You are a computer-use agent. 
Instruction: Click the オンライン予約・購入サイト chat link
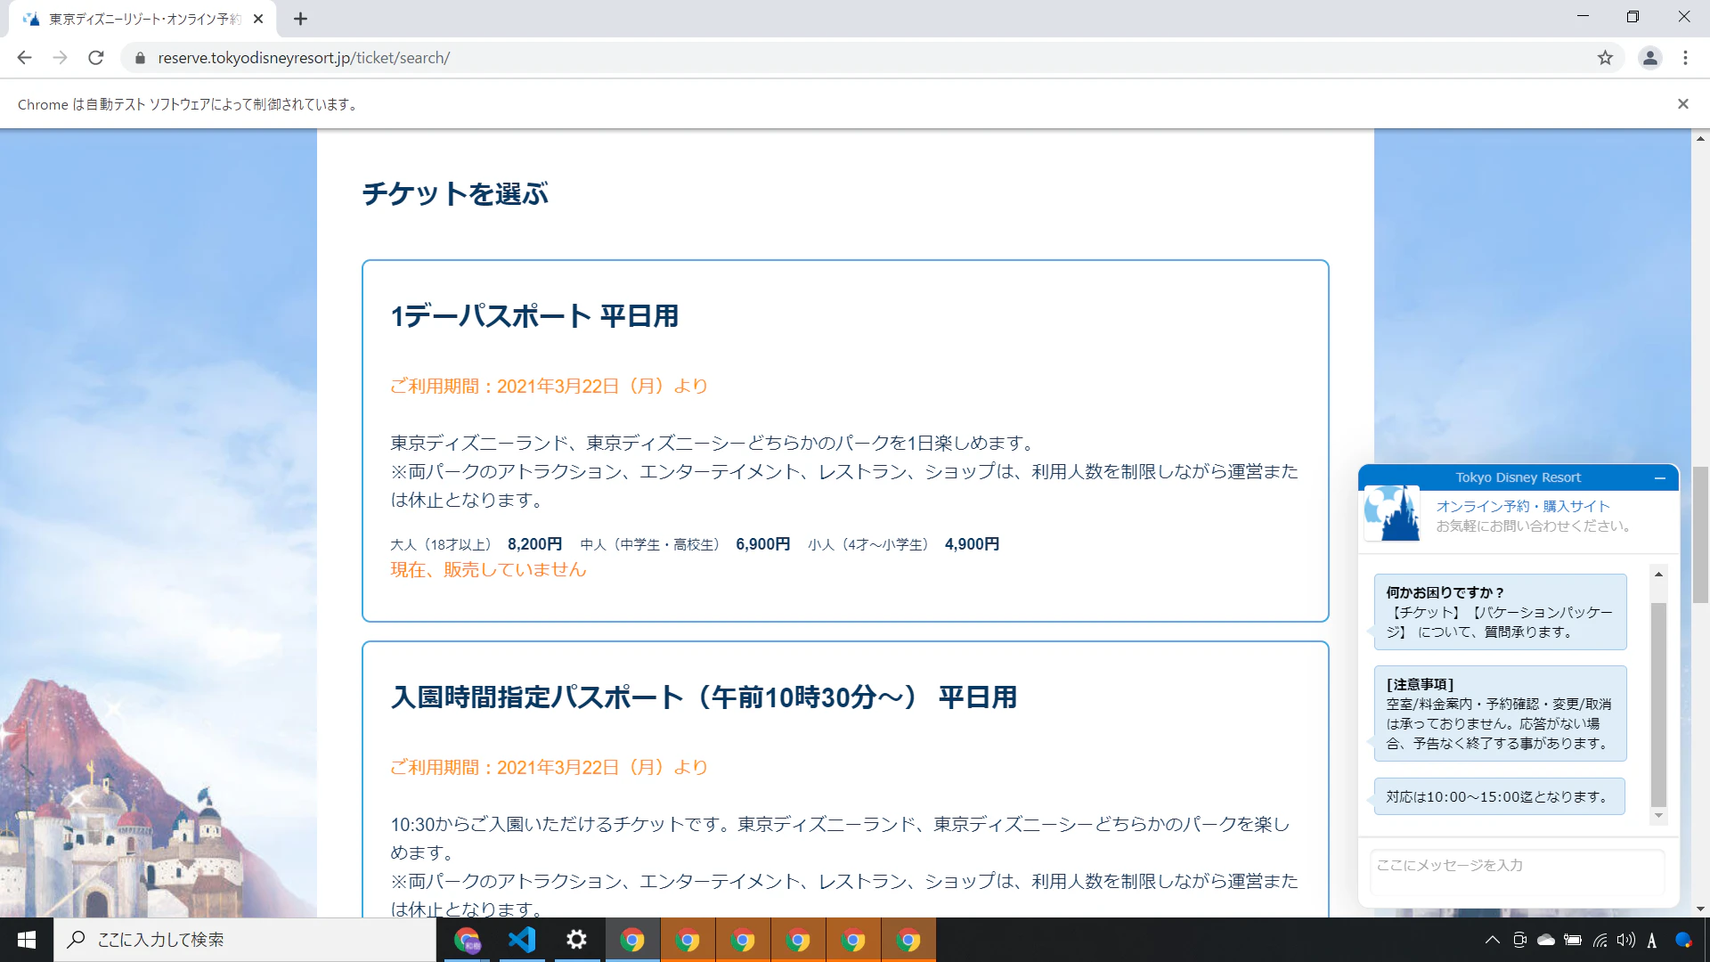coord(1523,506)
